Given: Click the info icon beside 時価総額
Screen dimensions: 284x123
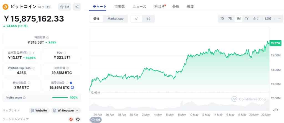Looking at the screenshot, I should 48,38.
